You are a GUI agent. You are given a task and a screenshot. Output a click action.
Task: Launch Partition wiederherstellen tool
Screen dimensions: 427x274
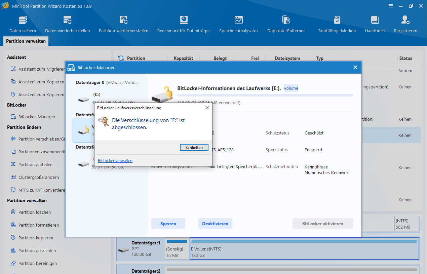coord(123,24)
